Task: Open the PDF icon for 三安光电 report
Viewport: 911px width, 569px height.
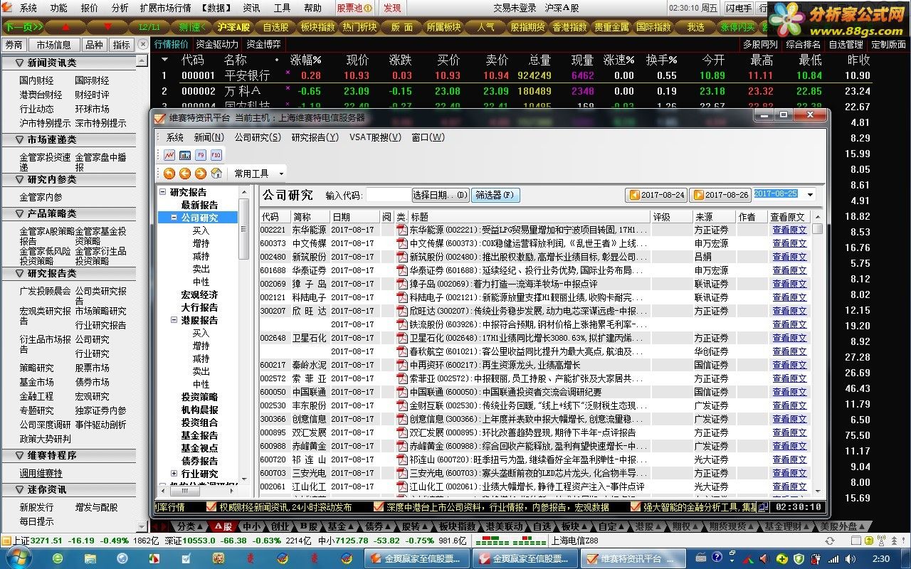Action: pyautogui.click(x=401, y=473)
